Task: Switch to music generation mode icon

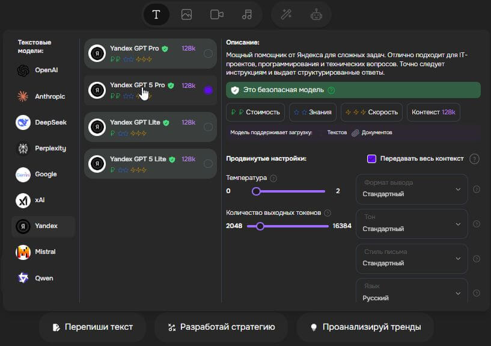Action: 247,14
